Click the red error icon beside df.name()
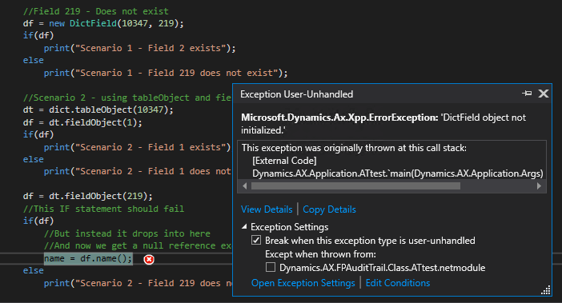The height and width of the screenshot is (303, 562). [x=149, y=259]
